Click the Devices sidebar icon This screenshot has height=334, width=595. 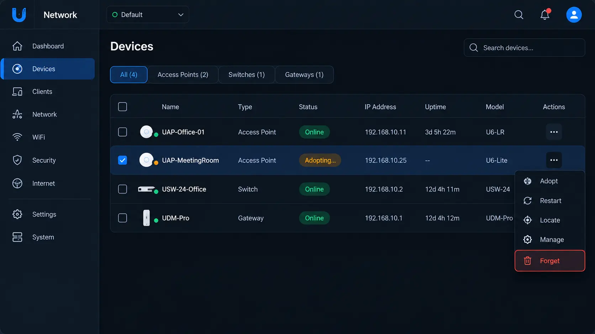(17, 69)
